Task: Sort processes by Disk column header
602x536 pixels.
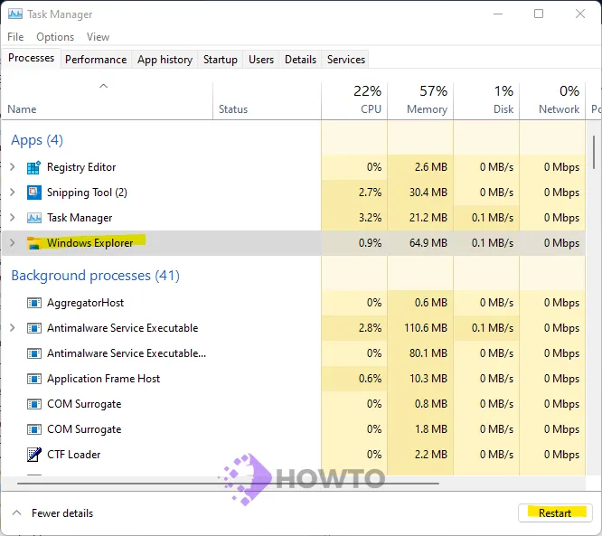Action: [486, 100]
